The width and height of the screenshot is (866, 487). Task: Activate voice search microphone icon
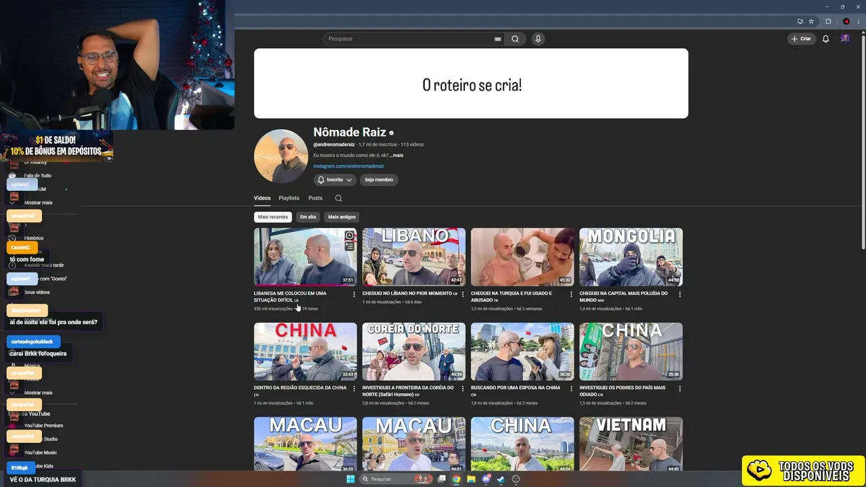[x=538, y=39]
